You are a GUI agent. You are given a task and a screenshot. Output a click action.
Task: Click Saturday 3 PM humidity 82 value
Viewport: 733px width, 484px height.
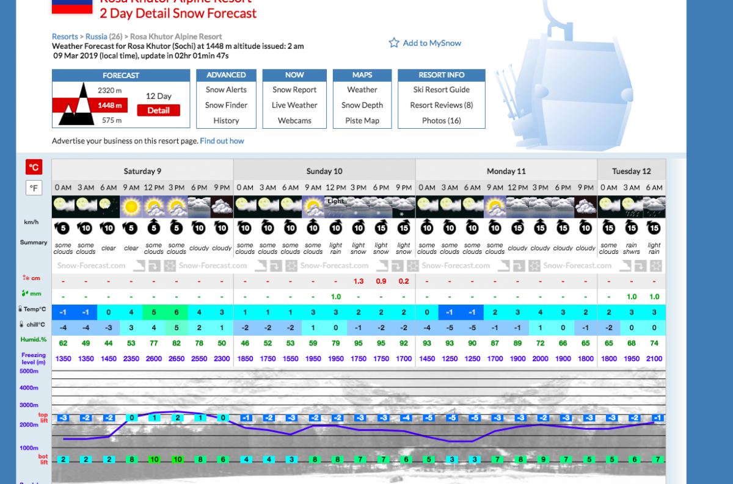tap(177, 343)
